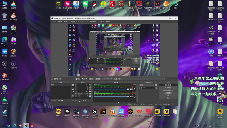
Task: Open the 帮助(H) menu
Action: [x=108, y=22]
